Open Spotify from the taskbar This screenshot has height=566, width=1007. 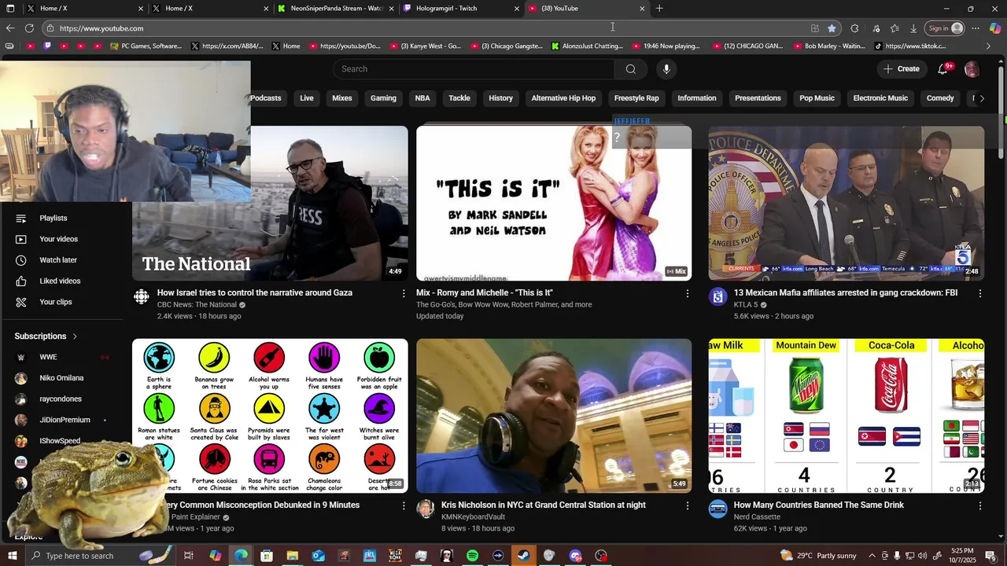click(472, 556)
